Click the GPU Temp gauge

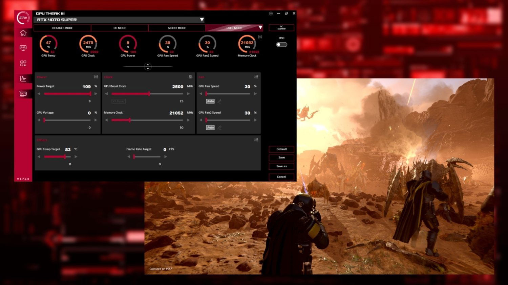point(48,44)
